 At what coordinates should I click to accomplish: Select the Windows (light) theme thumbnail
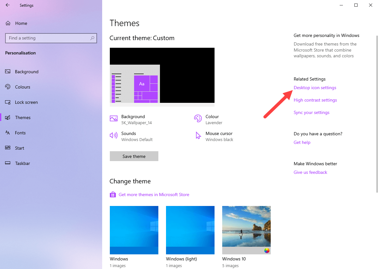click(x=190, y=230)
